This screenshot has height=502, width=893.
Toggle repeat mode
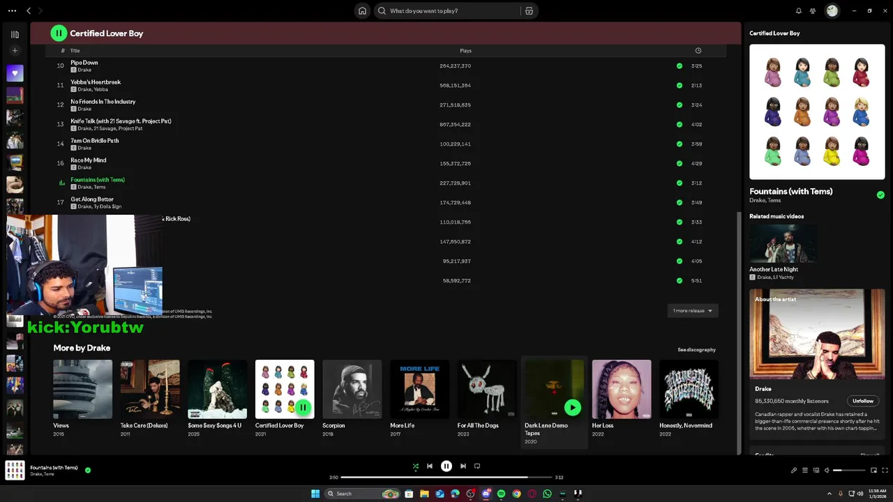[x=477, y=466]
